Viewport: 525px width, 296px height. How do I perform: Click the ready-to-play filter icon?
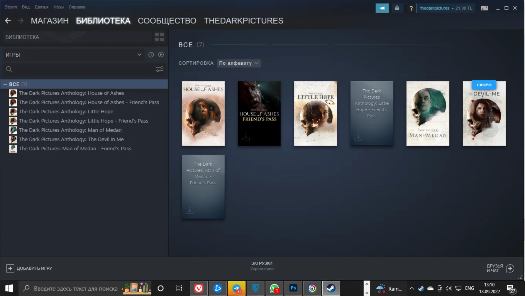coord(161,55)
